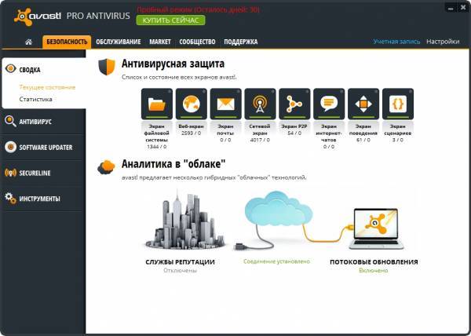The width and height of the screenshot is (471, 336).
Task: Open the Script Shield (Экран сценариев) icon
Action: pos(398,104)
